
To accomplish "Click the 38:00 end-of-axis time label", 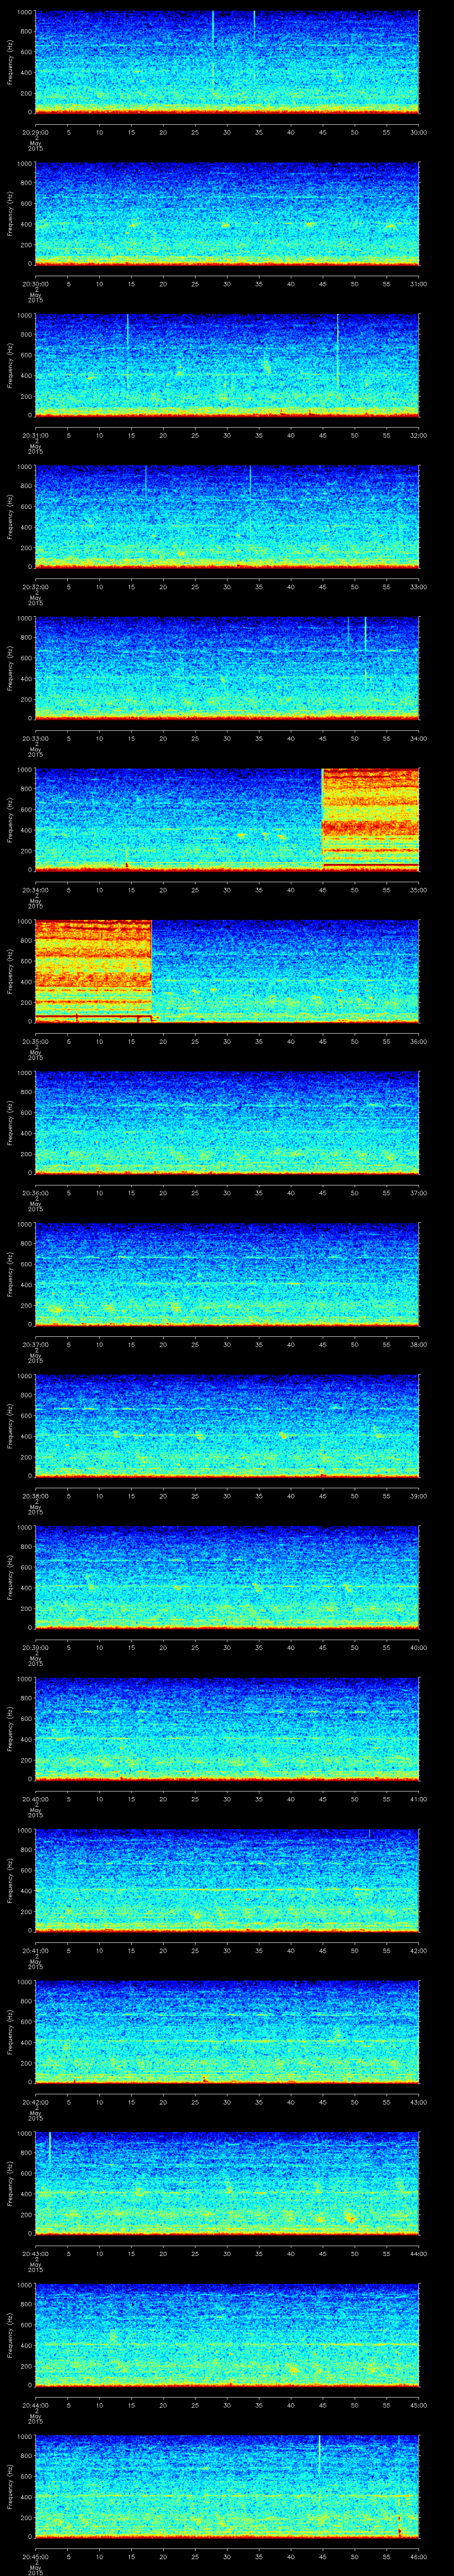I will [419, 1345].
